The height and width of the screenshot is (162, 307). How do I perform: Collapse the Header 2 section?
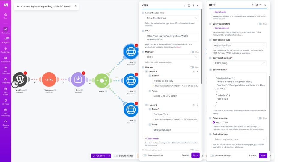pos(146,105)
